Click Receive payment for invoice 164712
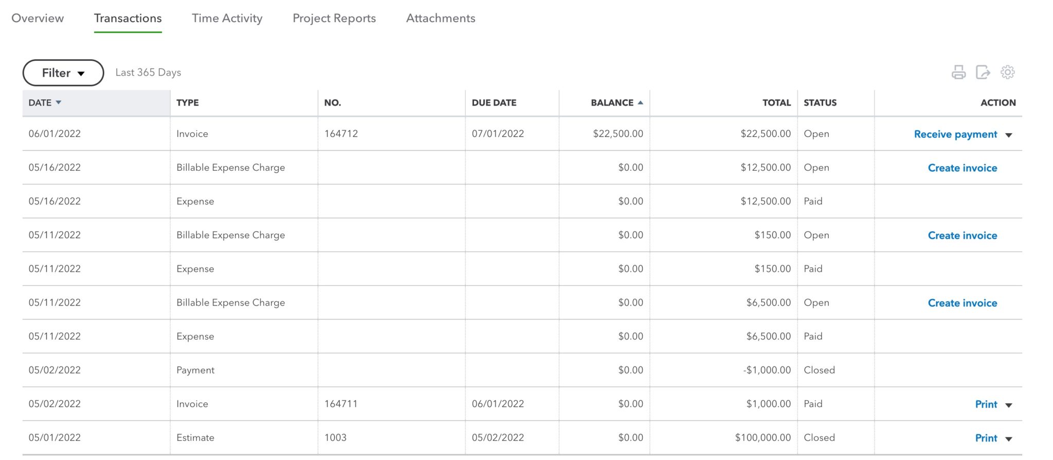Screen dimensions: 1053x460 click(x=956, y=134)
